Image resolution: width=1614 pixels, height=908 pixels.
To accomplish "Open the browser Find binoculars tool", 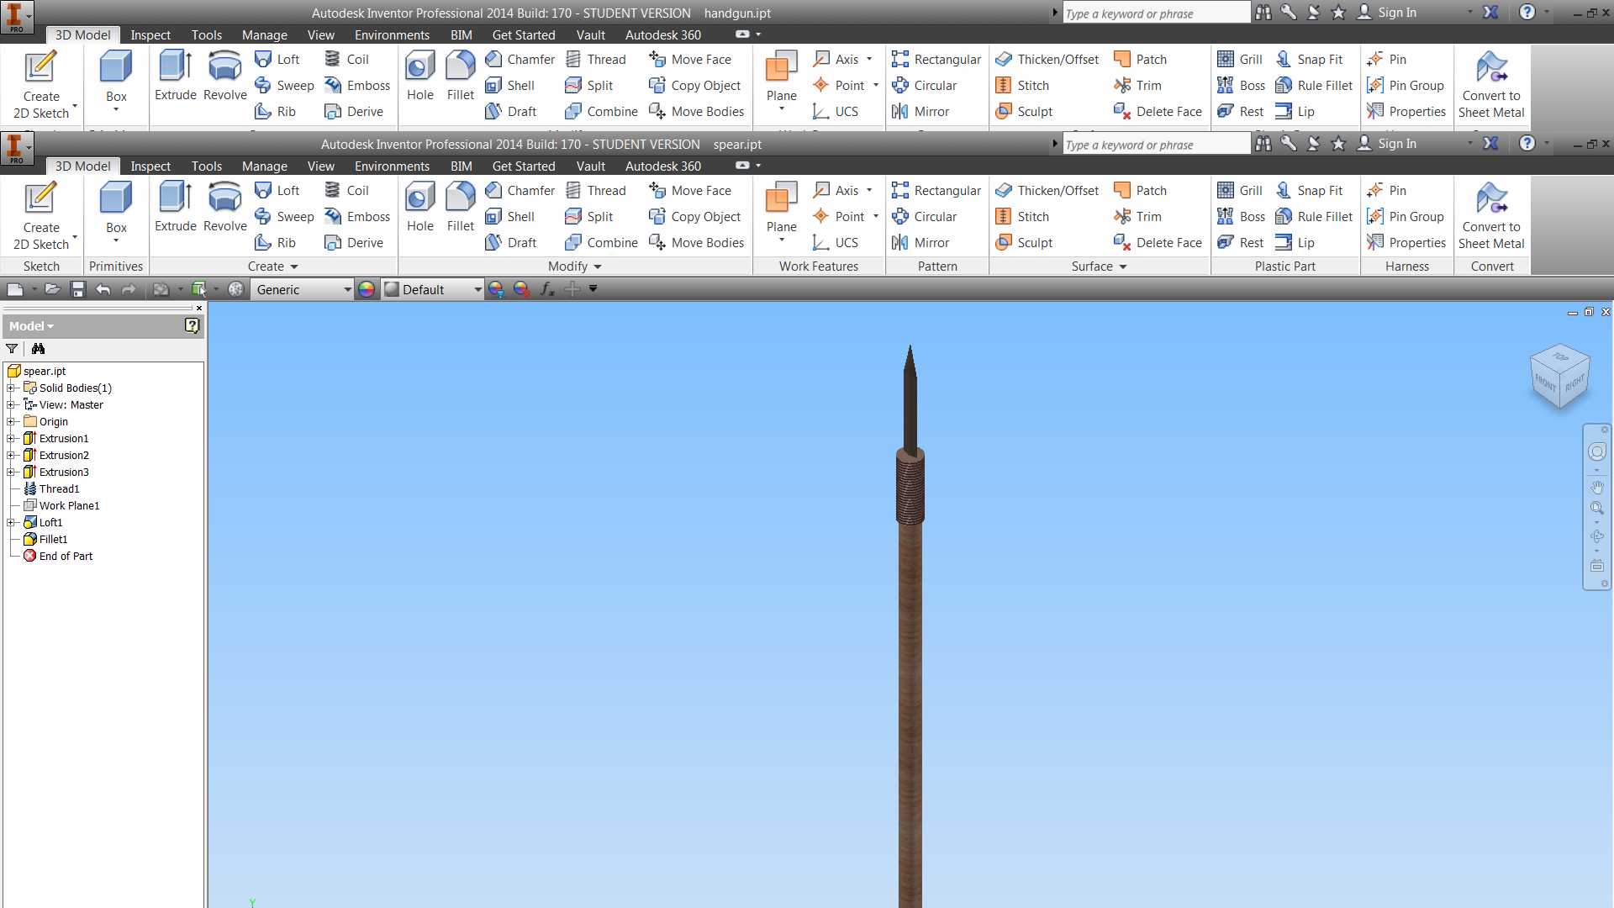I will click(38, 349).
